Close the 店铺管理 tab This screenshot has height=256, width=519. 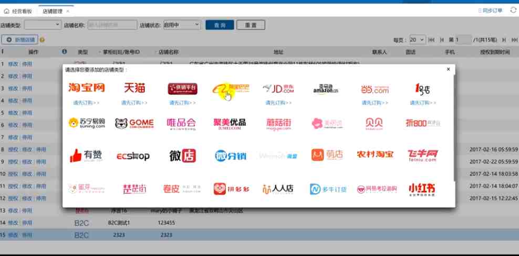(68, 11)
